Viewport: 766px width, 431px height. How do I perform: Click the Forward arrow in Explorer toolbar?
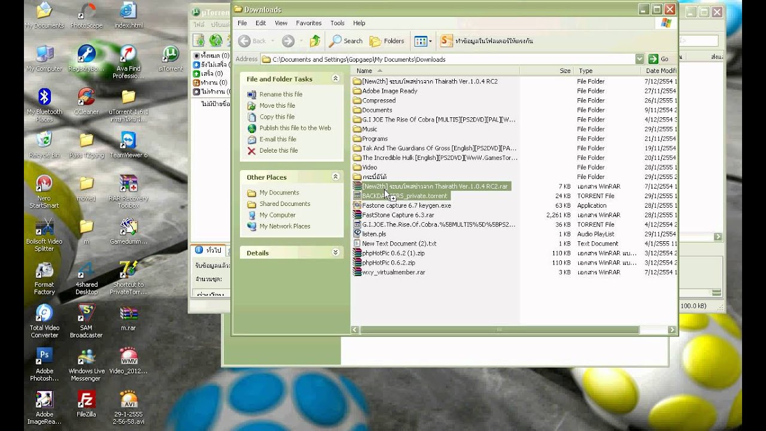point(288,41)
